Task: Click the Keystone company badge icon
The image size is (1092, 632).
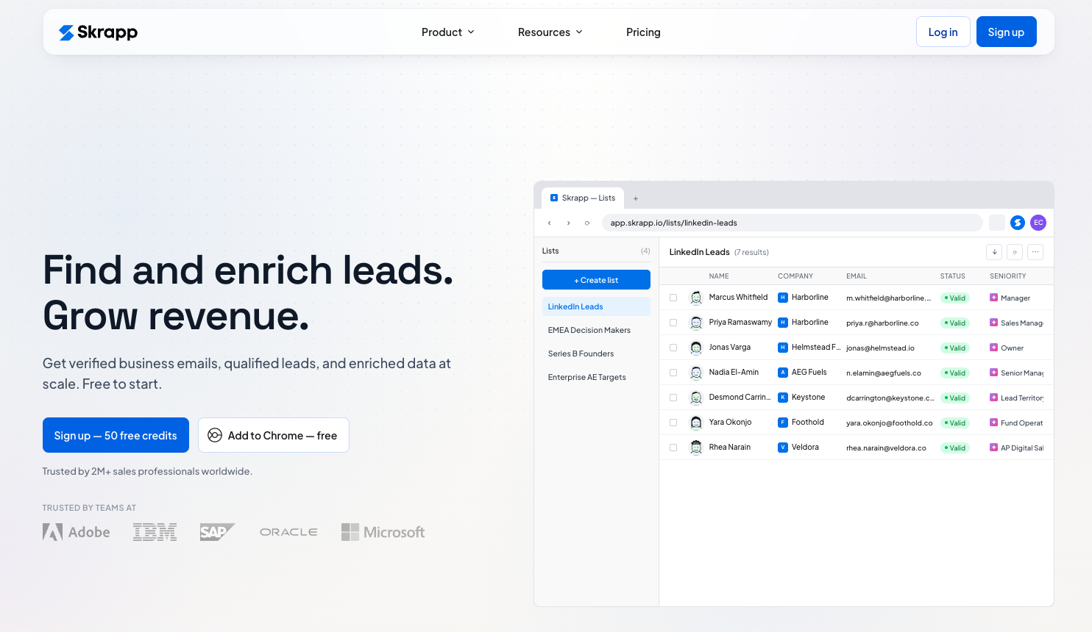Action: [x=783, y=398]
